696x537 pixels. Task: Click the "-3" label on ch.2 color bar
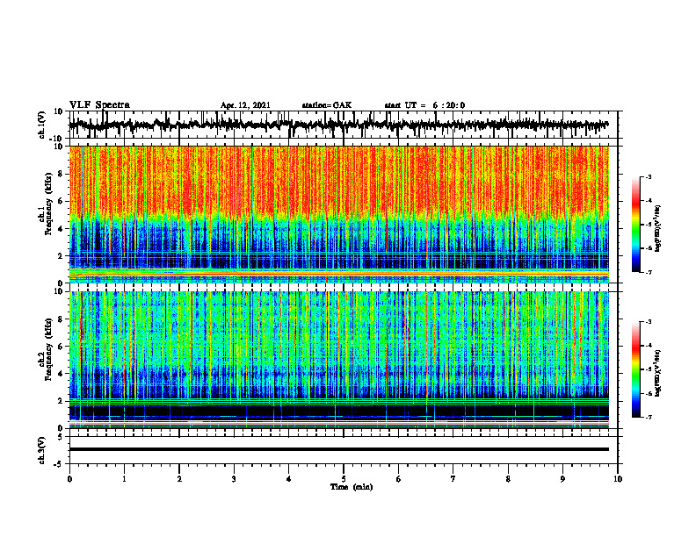click(x=648, y=322)
